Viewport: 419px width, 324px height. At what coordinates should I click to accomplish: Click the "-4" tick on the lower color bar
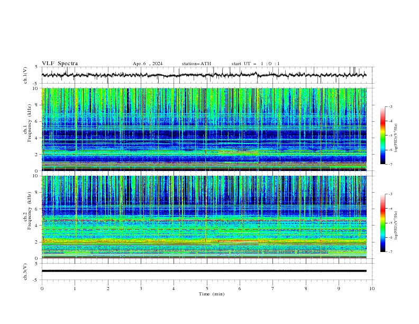(390, 209)
